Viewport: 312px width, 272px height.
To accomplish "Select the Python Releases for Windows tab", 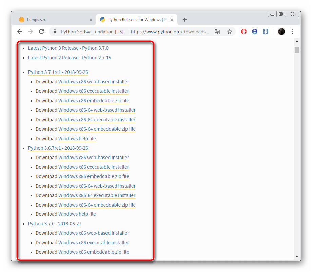I will [x=137, y=20].
